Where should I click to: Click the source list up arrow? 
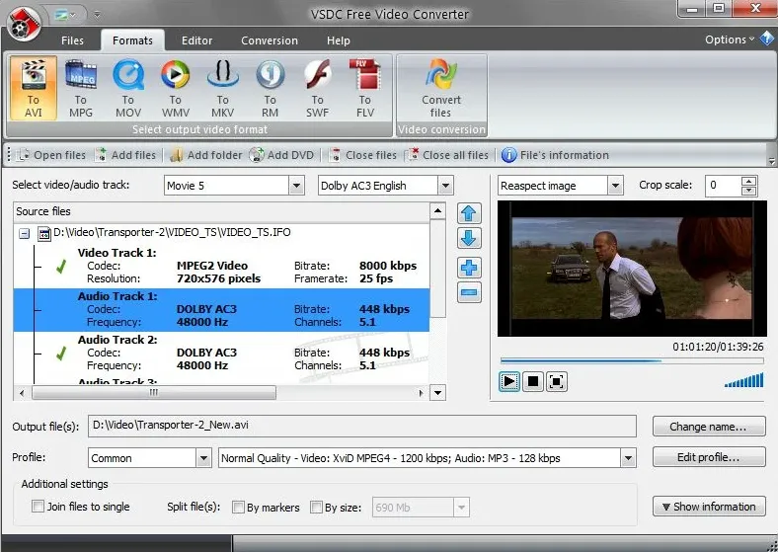[437, 211]
